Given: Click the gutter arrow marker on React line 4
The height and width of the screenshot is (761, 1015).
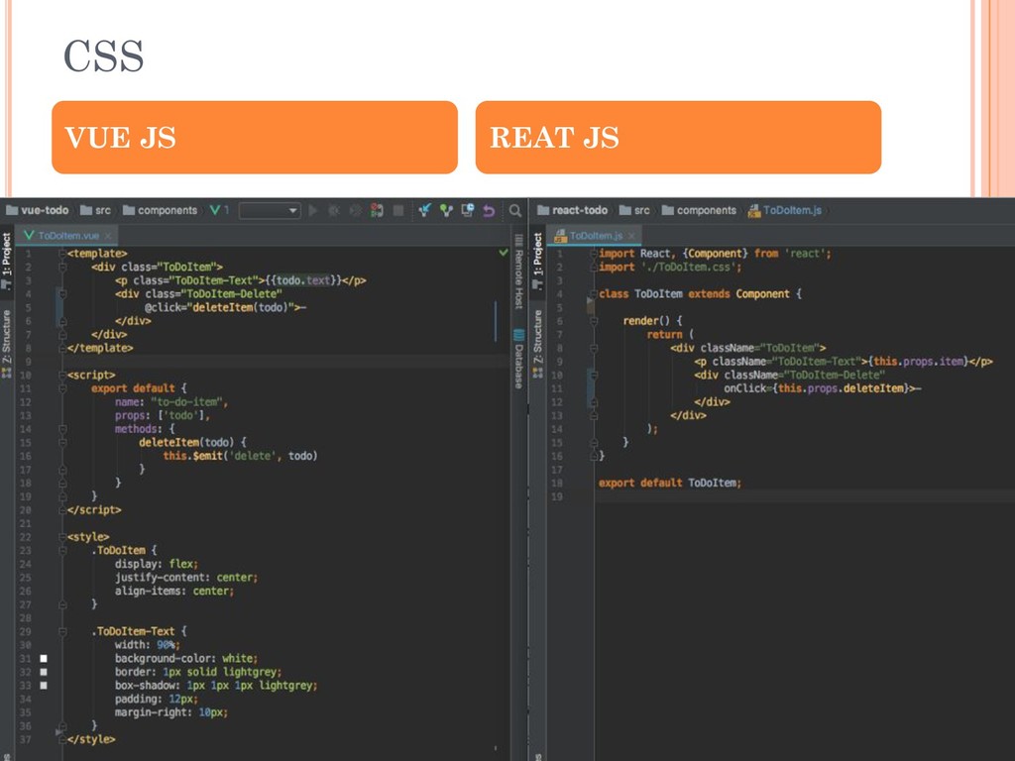Looking at the screenshot, I should tap(591, 303).
